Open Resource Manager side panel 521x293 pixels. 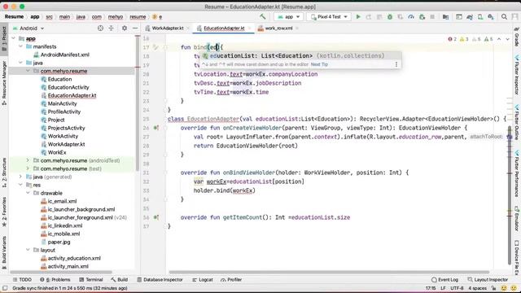pyautogui.click(x=4, y=83)
